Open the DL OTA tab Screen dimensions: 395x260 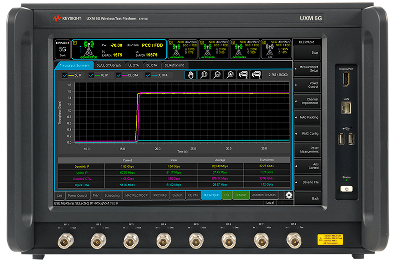[x=152, y=65]
